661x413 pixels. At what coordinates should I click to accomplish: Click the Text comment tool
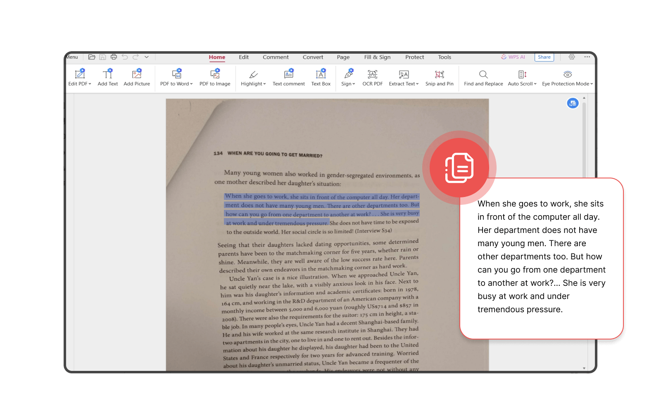(x=288, y=78)
